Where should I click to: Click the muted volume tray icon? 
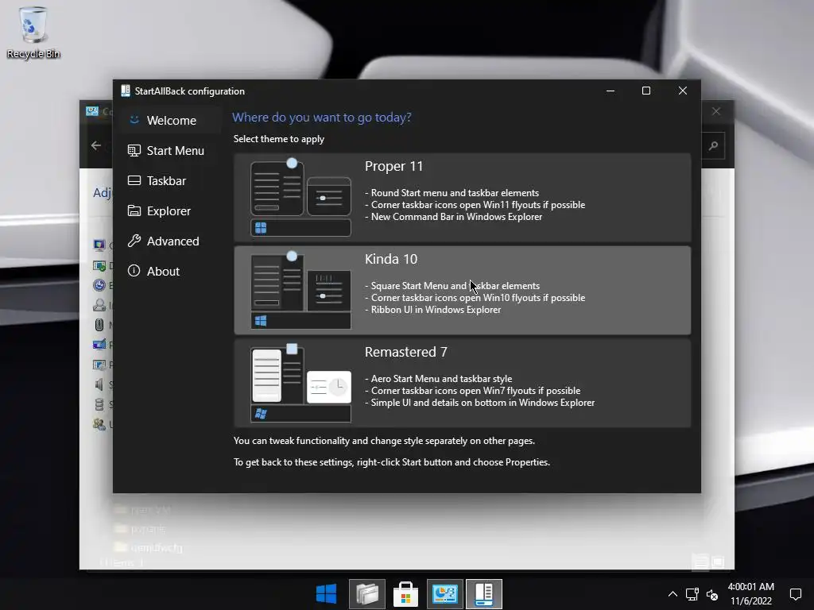[712, 595]
